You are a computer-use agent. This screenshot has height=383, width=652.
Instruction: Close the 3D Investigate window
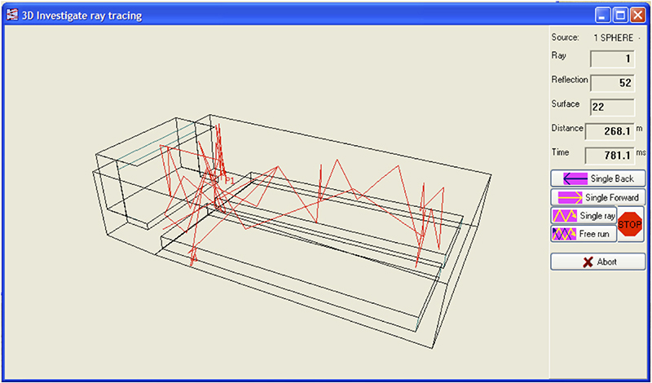pos(638,16)
